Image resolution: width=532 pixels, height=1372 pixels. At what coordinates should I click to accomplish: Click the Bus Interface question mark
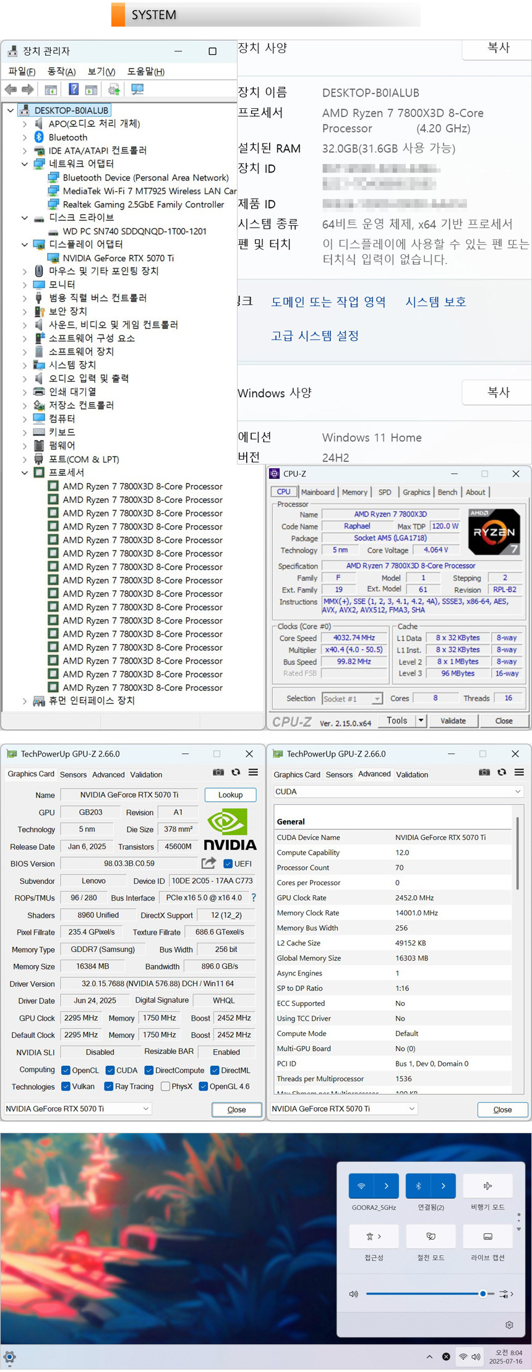(253, 897)
